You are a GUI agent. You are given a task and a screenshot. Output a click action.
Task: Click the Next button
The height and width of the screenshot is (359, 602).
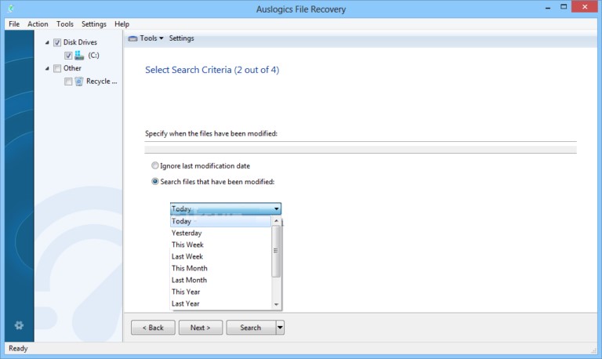coord(201,328)
